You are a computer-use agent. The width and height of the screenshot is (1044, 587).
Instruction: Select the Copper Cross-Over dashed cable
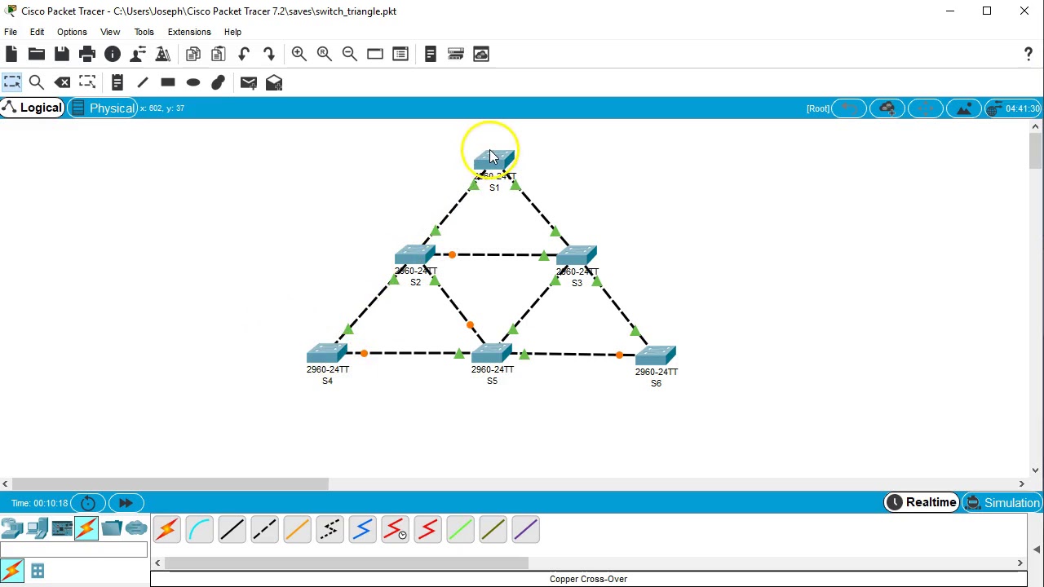[x=264, y=530]
